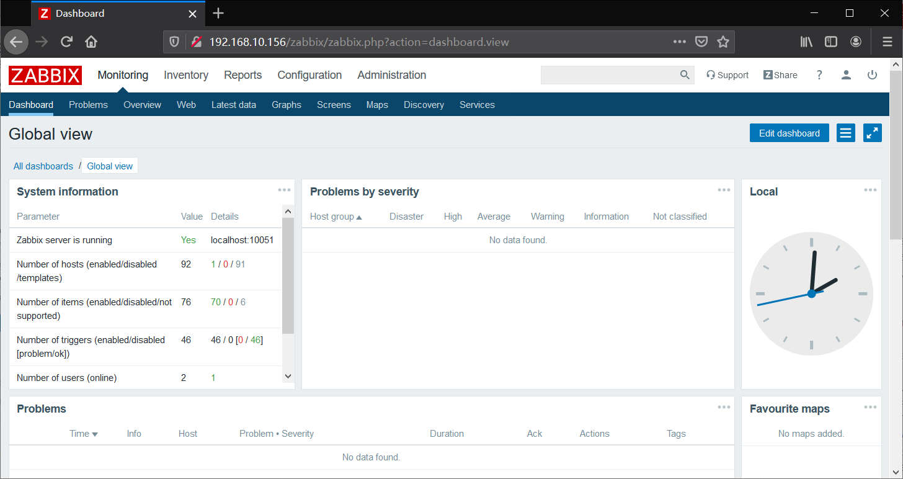Select the Dashboard submenu tab
Viewport: 903px width, 479px height.
(x=31, y=105)
